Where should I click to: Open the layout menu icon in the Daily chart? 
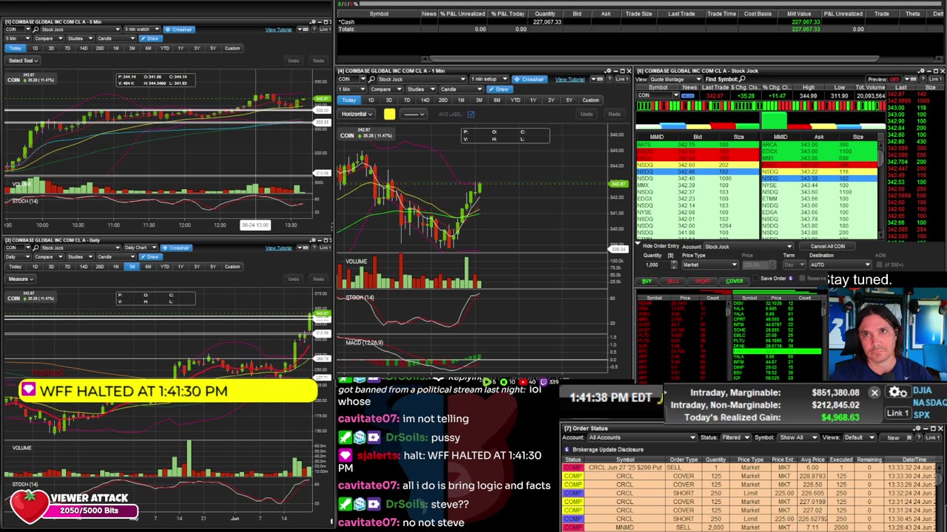[303, 248]
